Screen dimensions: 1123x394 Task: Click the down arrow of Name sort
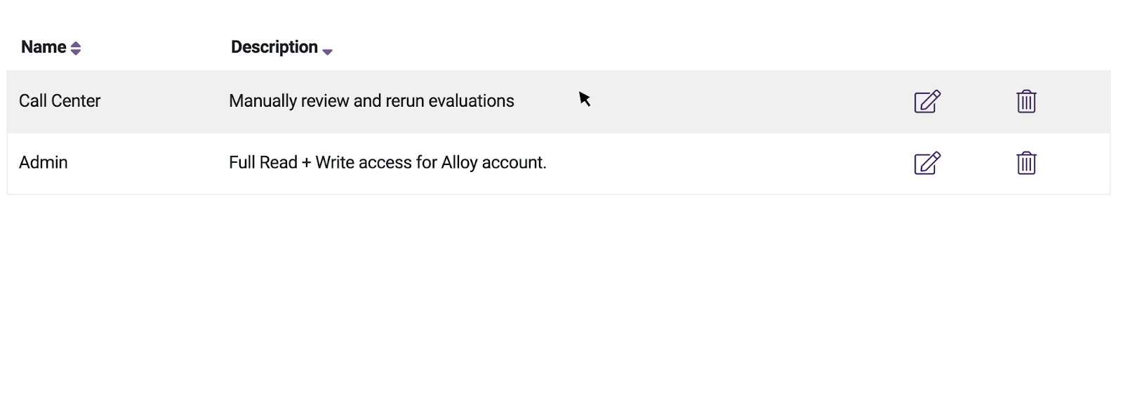click(x=76, y=52)
